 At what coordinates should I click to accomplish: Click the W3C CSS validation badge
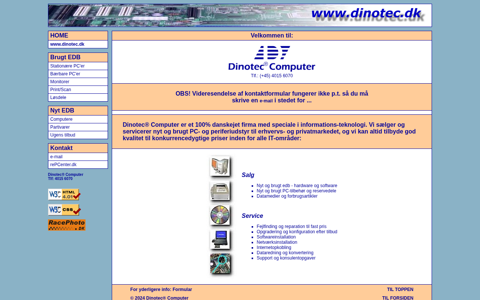pyautogui.click(x=64, y=210)
